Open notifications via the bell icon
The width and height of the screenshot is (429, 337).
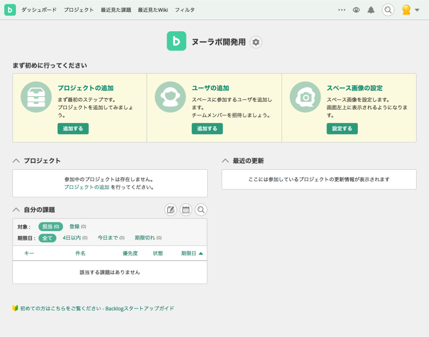click(x=371, y=10)
